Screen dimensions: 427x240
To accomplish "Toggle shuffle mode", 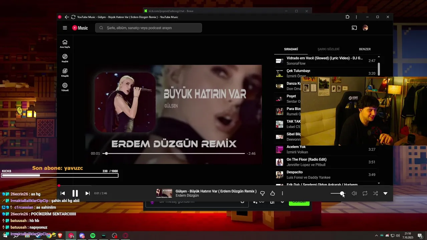I will click(375, 193).
